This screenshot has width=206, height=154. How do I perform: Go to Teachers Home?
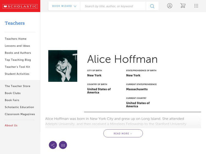[x=15, y=39]
